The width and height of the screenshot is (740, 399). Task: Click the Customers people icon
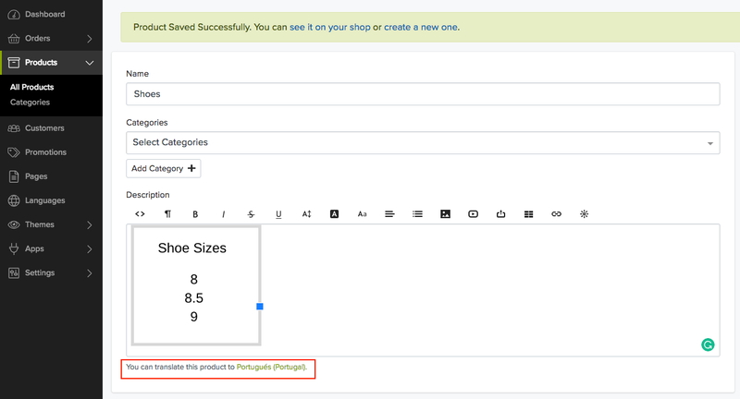[14, 128]
